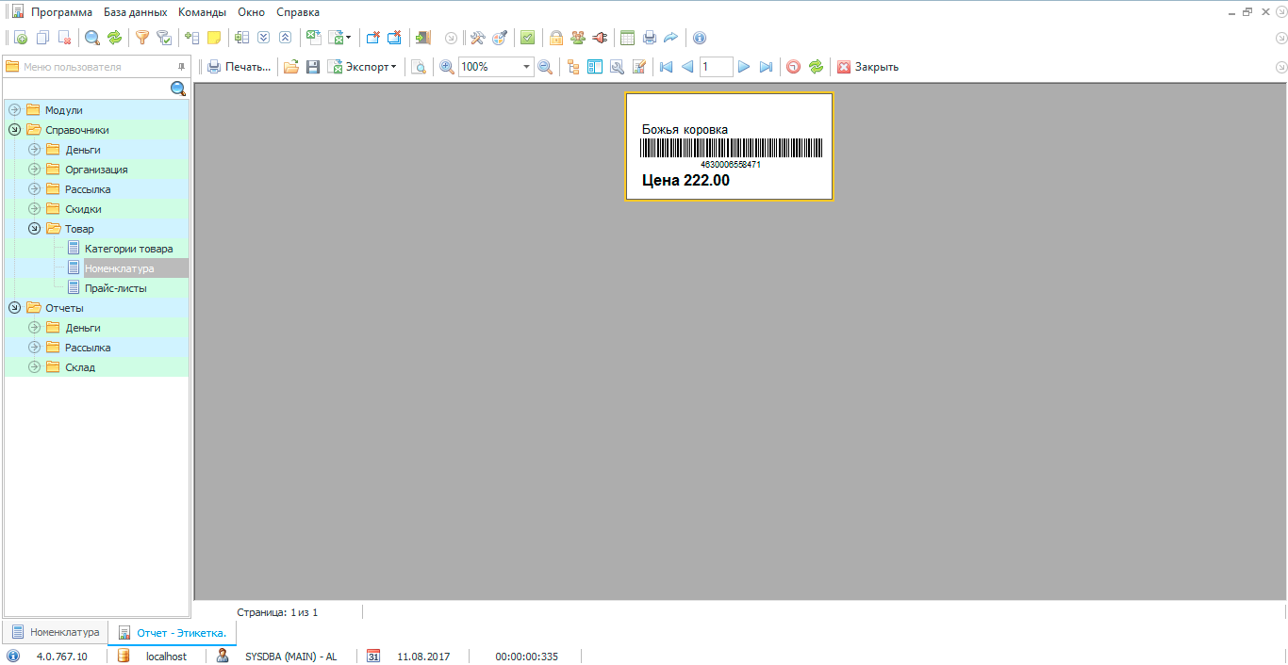Click the printer icon in main toolbar
This screenshot has height=665, width=1288.
pos(650,38)
